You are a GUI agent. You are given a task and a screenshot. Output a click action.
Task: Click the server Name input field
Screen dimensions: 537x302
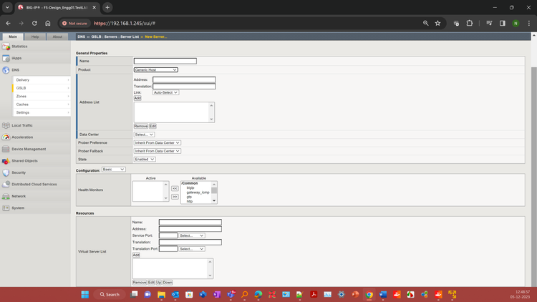coord(165,62)
